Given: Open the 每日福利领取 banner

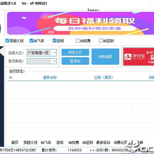Looking at the screenshot, I should (x=80, y=23).
